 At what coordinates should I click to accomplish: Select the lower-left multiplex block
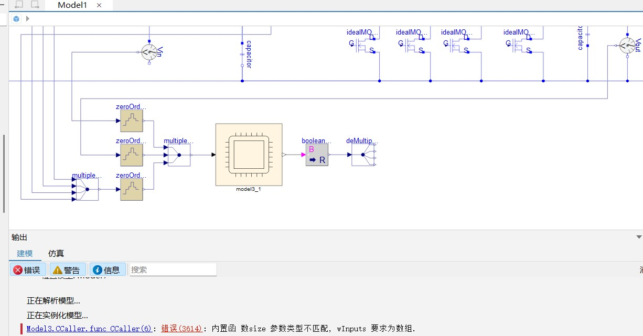click(x=87, y=189)
